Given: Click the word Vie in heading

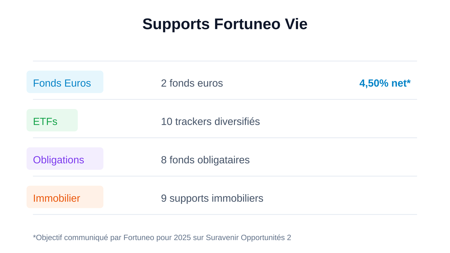Looking at the screenshot, I should [x=296, y=24].
